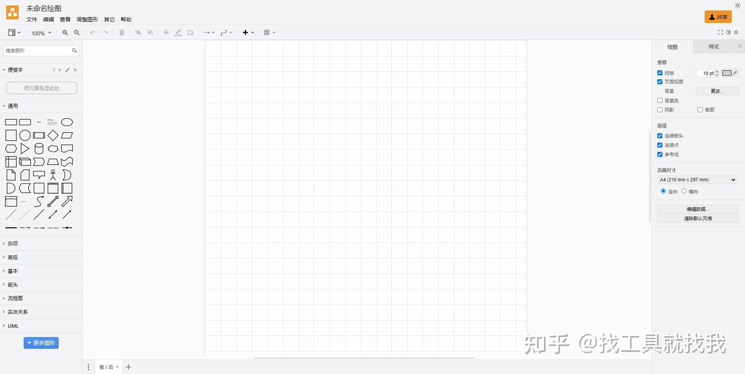
Task: Click the edit pencil icon in 便笺本
Action: tap(68, 70)
